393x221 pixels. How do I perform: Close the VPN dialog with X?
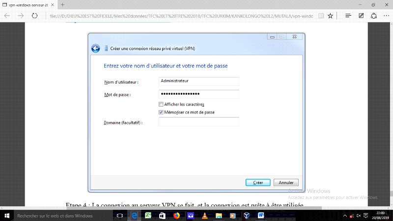[x=294, y=36]
